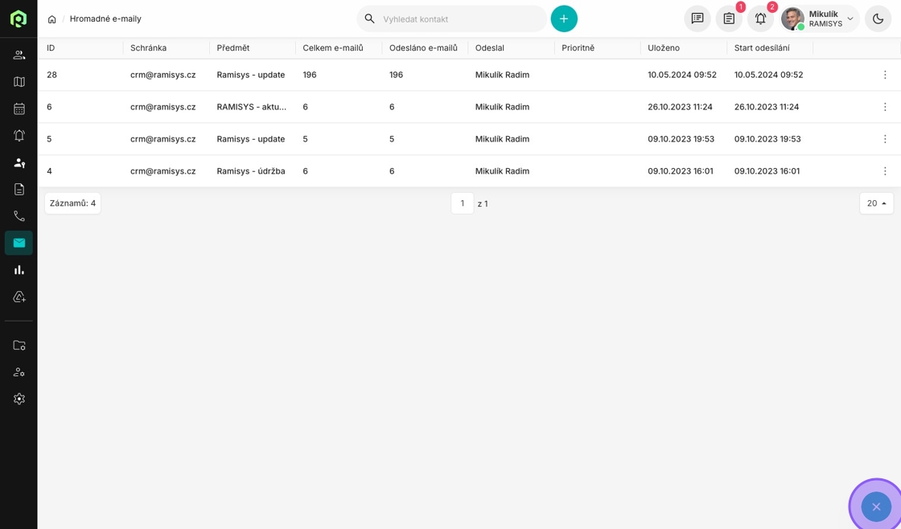The height and width of the screenshot is (529, 901).
Task: Open the three-dot menu for row ID 6
Action: [885, 107]
